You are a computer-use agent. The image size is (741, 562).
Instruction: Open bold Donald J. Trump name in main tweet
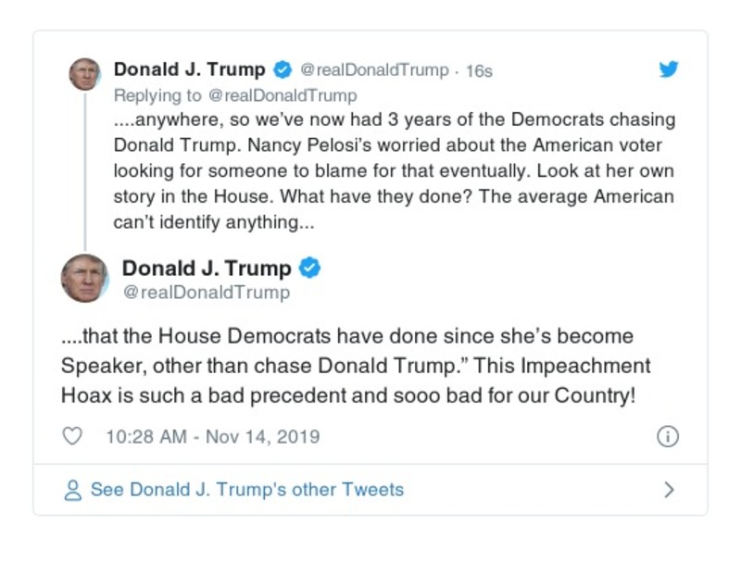pyautogui.click(x=207, y=269)
